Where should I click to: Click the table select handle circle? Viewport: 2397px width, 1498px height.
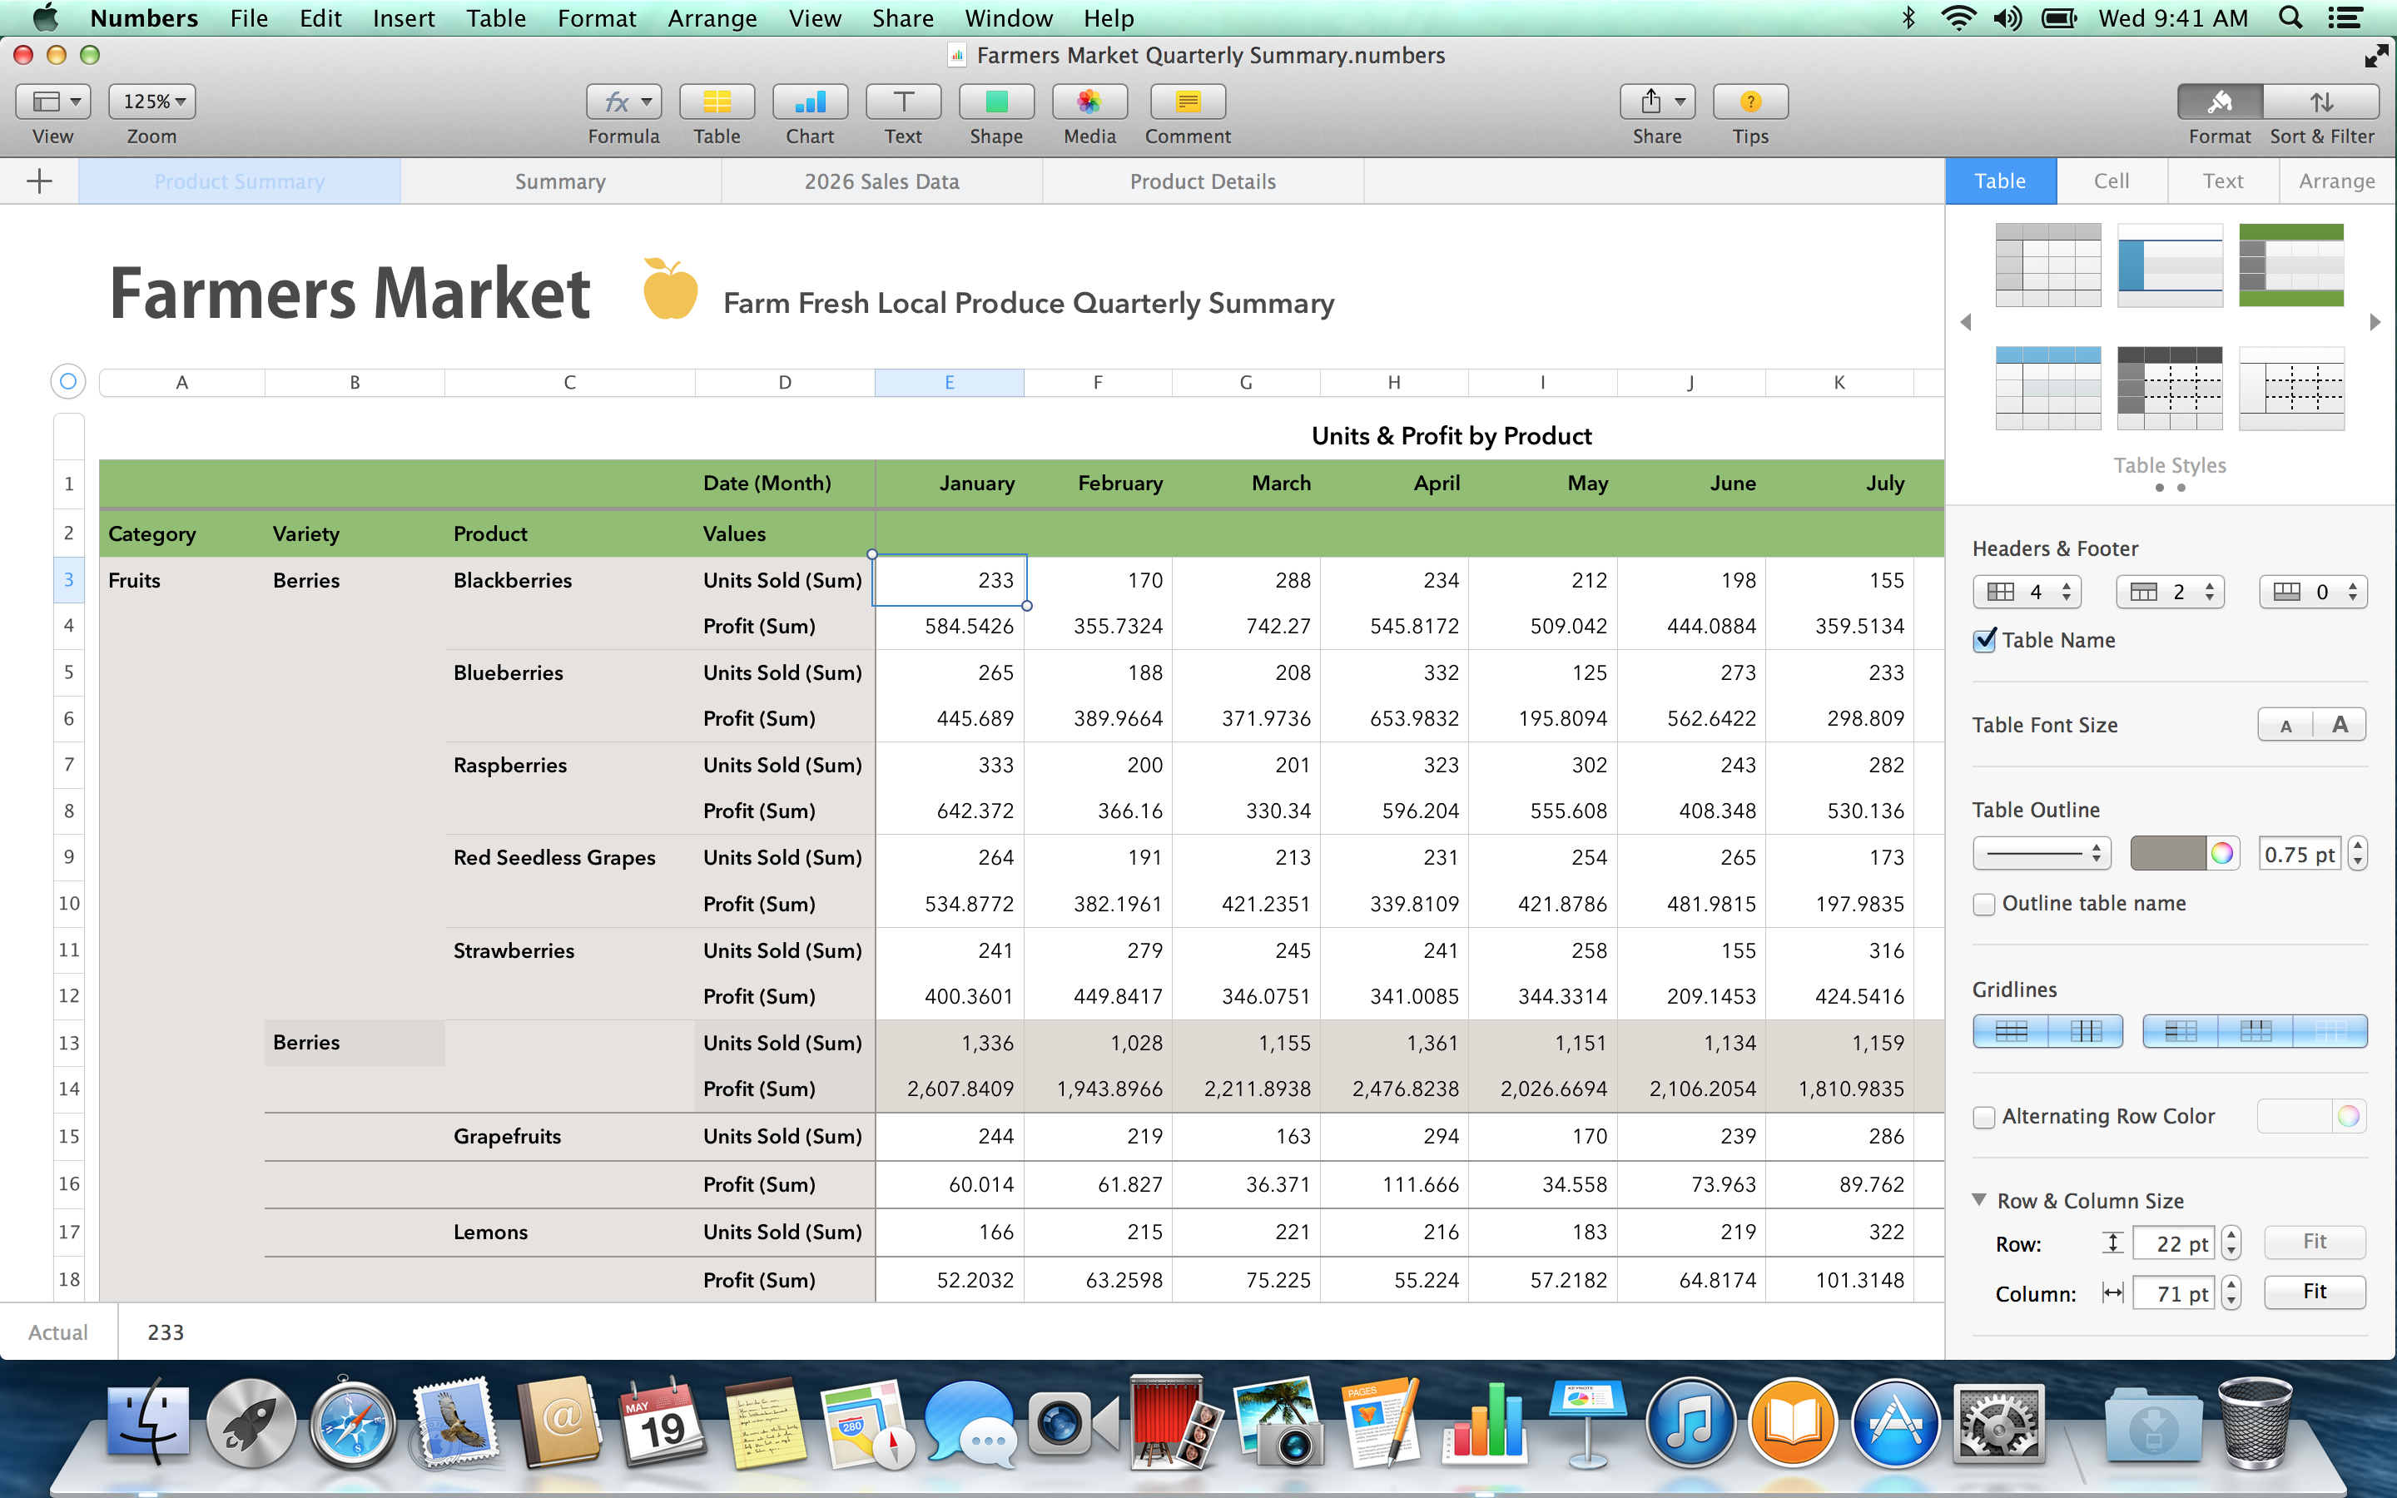pos(67,381)
